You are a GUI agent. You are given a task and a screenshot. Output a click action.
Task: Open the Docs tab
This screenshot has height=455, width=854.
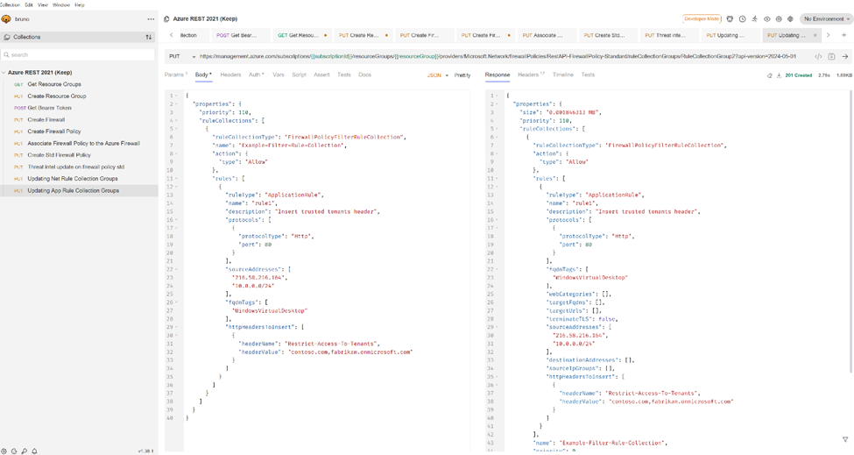click(x=364, y=75)
